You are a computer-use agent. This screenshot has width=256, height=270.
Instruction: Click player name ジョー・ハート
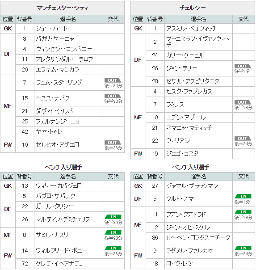tap(51, 29)
